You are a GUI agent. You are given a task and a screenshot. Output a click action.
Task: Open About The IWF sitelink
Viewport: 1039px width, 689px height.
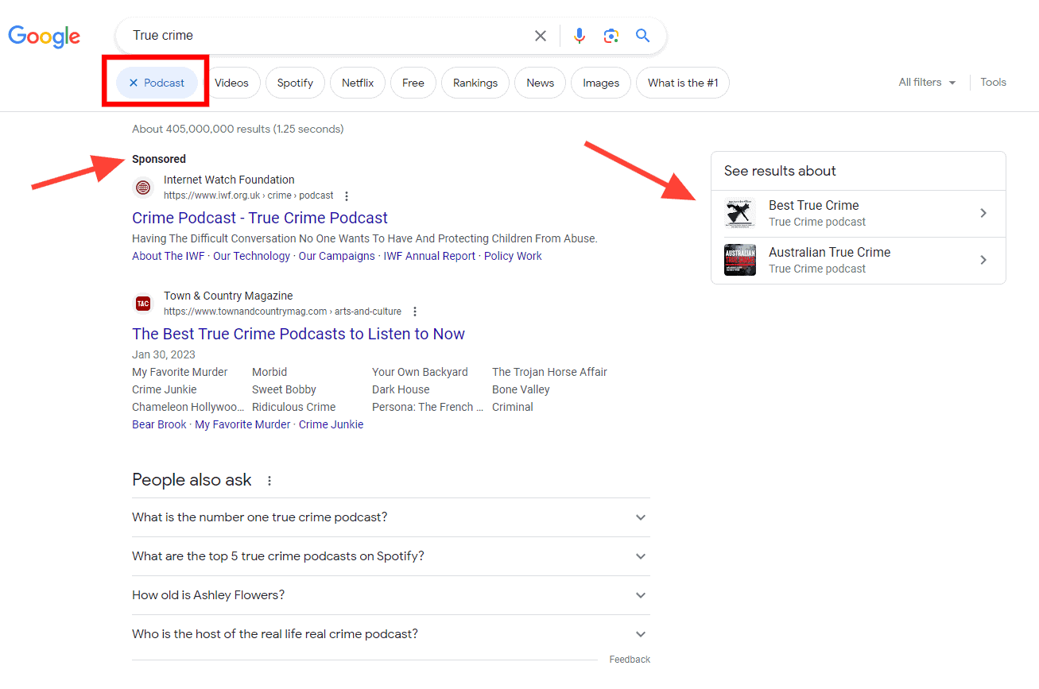[168, 256]
